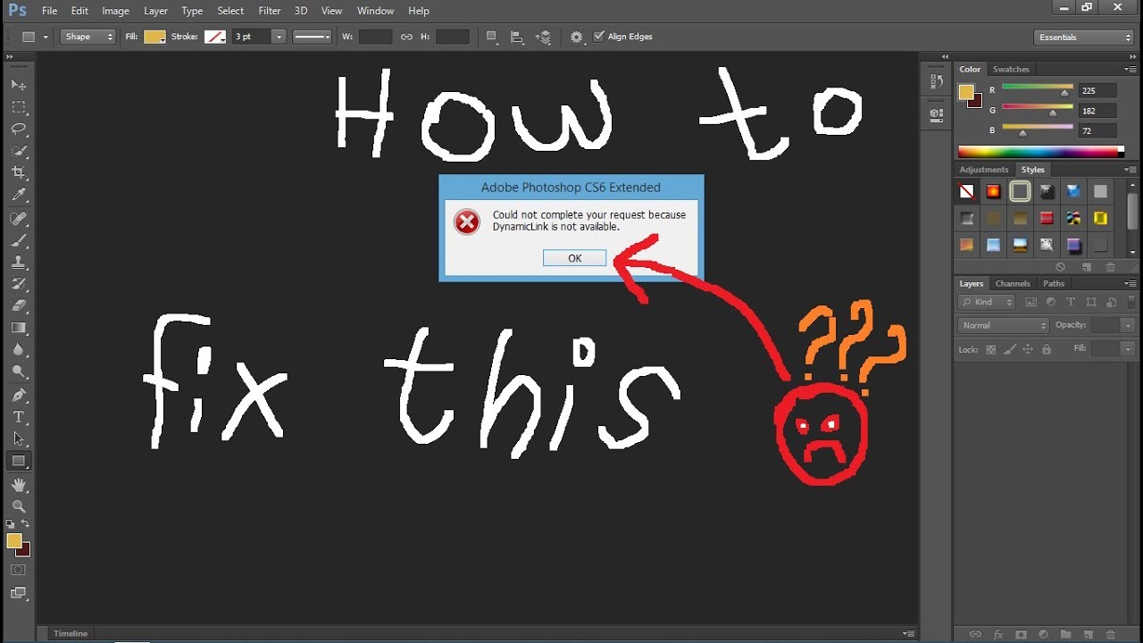Click OK in the error dialog
The image size is (1143, 643).
pos(574,258)
